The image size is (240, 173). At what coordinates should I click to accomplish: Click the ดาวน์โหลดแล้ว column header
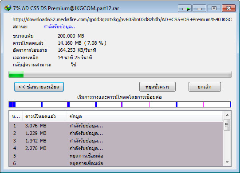[x=44, y=117]
